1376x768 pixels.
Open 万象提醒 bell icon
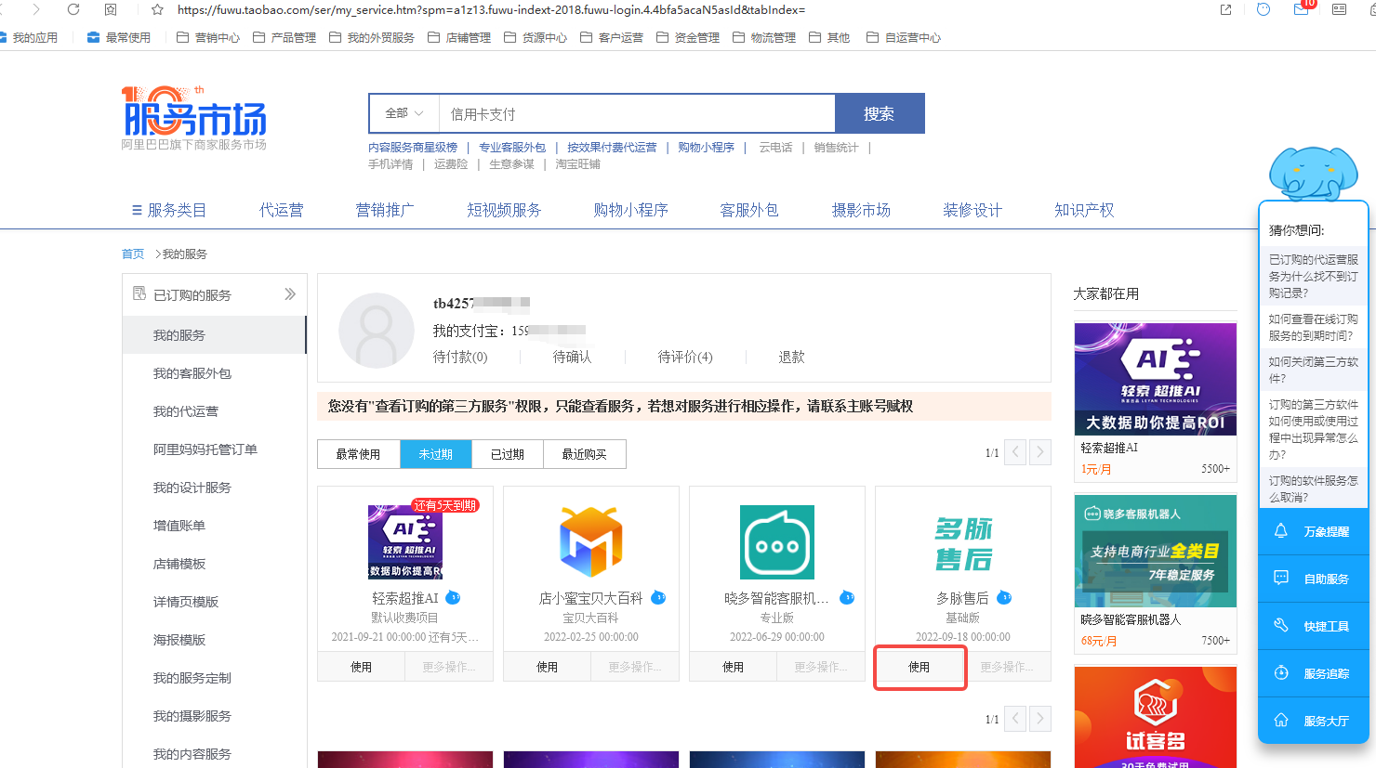tap(1281, 531)
